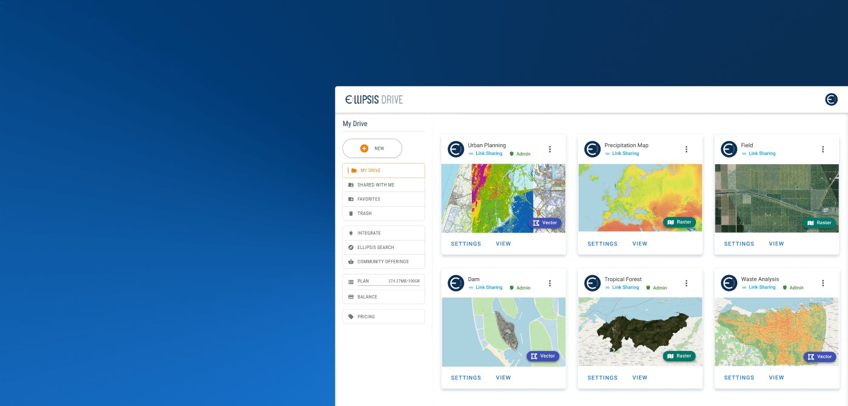
Task: Select Shared With Me in the sidebar
Action: click(x=376, y=184)
